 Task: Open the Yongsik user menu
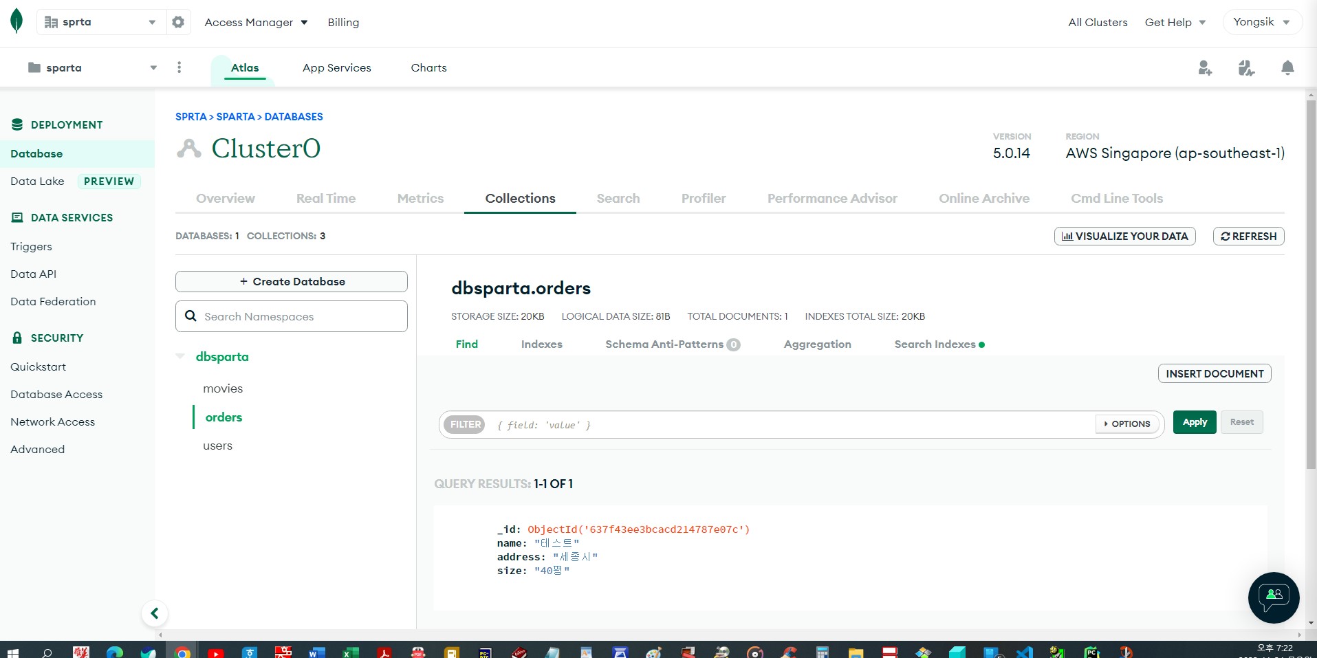(x=1262, y=22)
